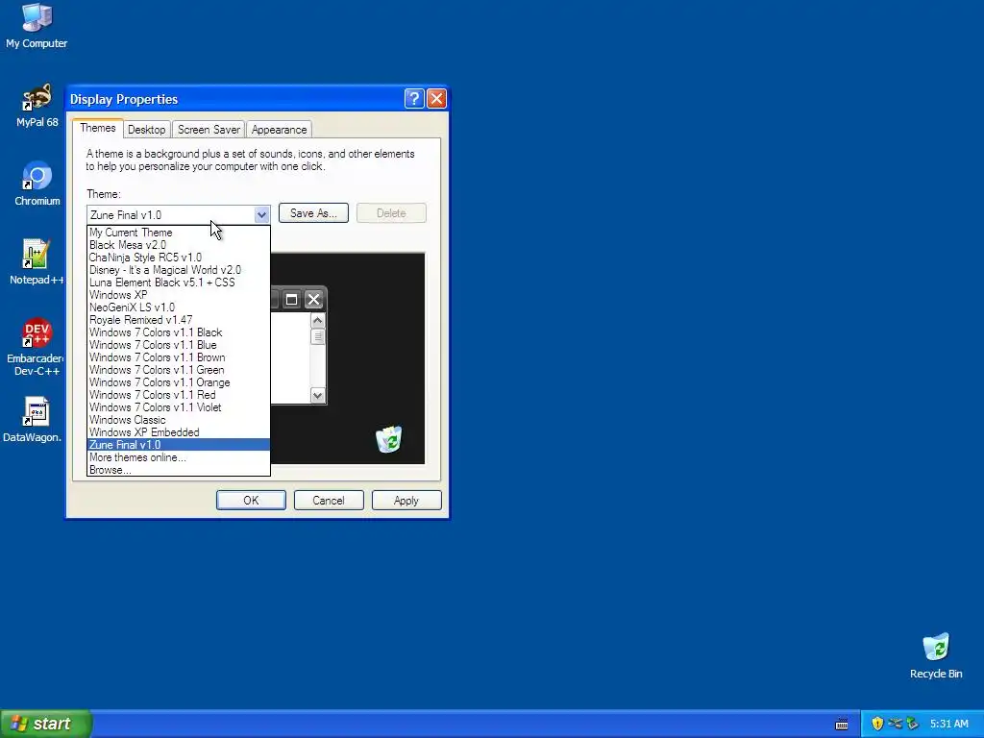
Task: Open the Start menu
Action: click(46, 724)
